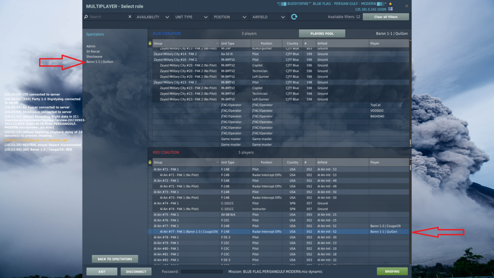The image size is (494, 278).
Task: Focus the Search input field
Action: coord(108,17)
